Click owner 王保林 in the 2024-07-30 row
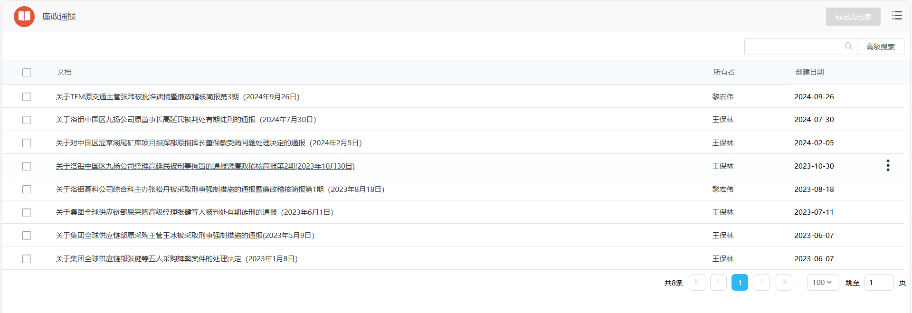Image resolution: width=912 pixels, height=313 pixels. [722, 119]
